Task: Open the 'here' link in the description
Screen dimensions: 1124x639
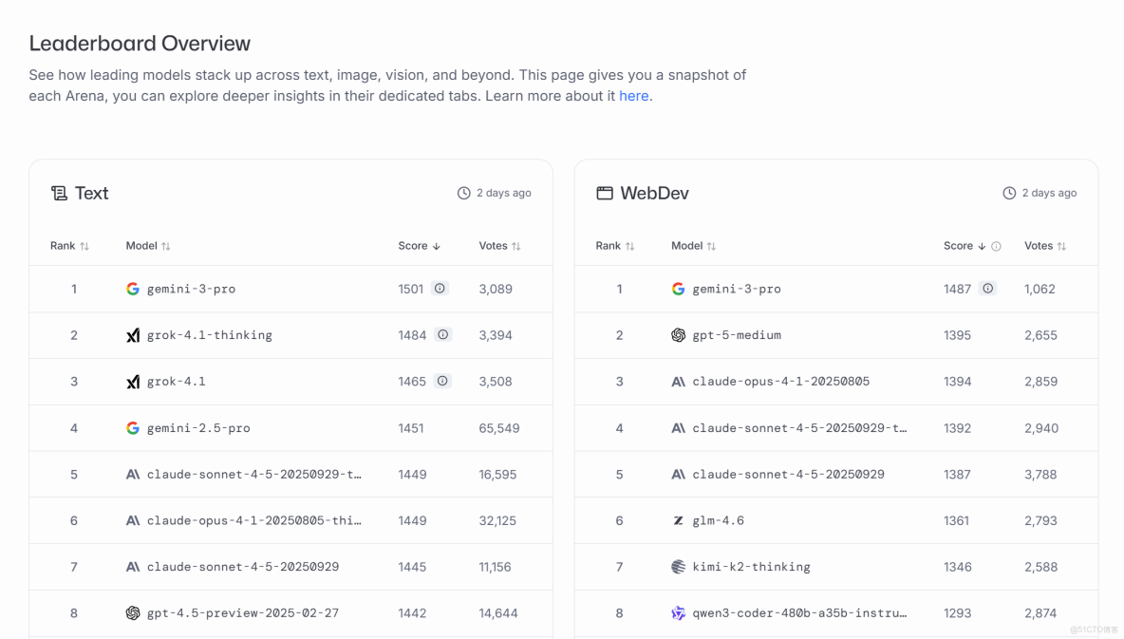Action: [634, 96]
